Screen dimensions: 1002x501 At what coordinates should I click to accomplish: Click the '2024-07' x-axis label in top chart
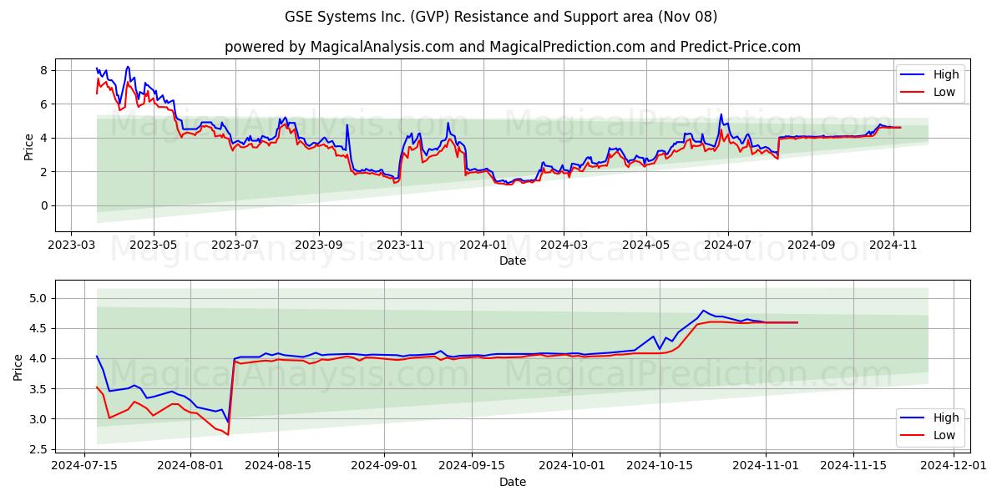tap(727, 245)
